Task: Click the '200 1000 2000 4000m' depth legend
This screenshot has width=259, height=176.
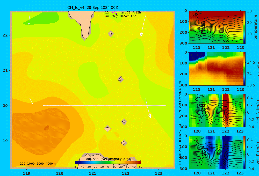Action: tap(38, 164)
